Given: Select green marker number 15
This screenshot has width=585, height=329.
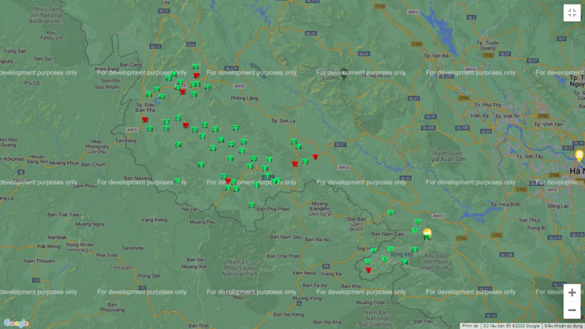Looking at the screenshot, I should click(256, 185).
